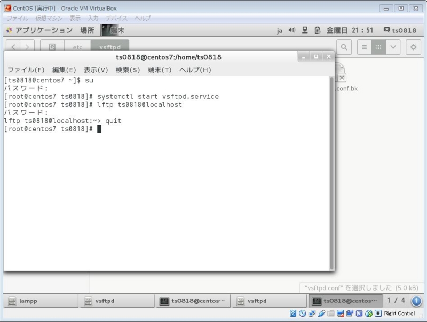Select the etc path segment in Files
The width and height of the screenshot is (427, 322).
[x=77, y=47]
